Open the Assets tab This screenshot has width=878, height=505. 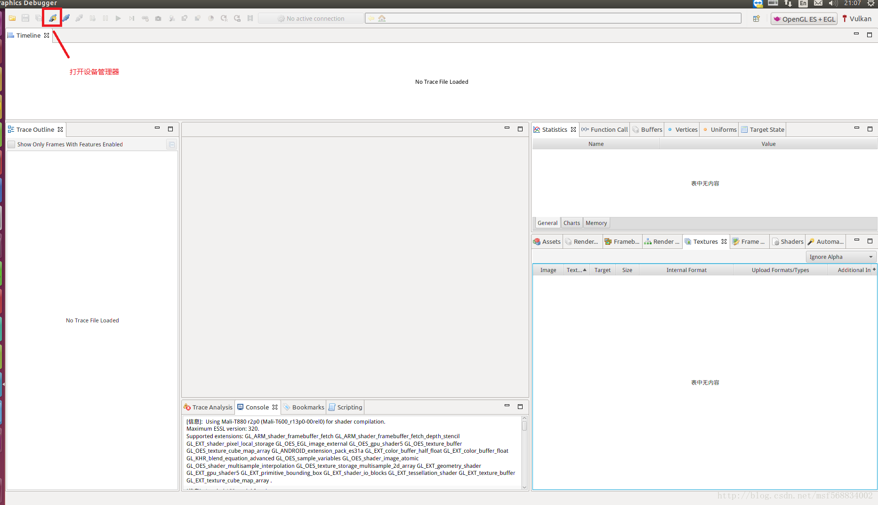tap(547, 241)
